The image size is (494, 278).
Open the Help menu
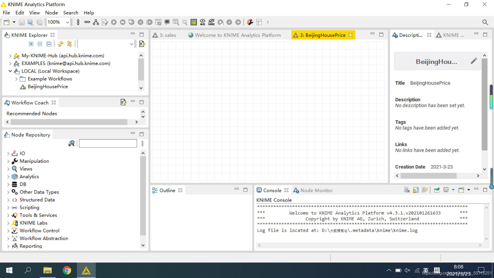point(89,13)
